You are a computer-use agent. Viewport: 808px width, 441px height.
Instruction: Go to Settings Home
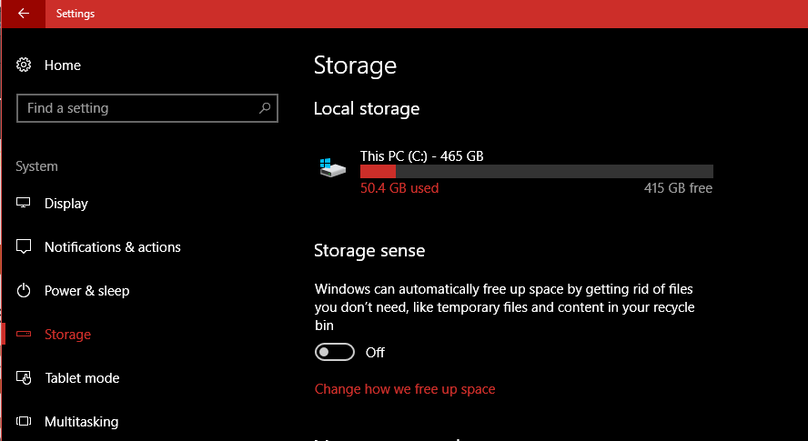(63, 65)
